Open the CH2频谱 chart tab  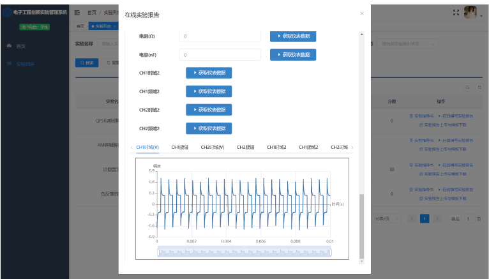point(245,147)
